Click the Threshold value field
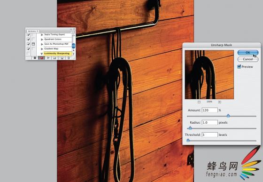 pyautogui.click(x=209, y=135)
